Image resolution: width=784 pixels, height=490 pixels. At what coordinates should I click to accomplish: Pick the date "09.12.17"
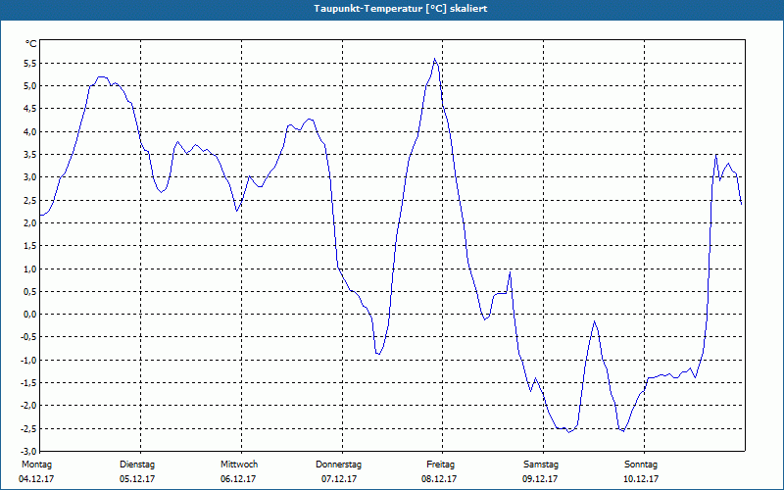click(540, 479)
